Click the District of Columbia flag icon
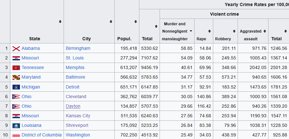Screen dimensions: 289x139 (16, 135)
